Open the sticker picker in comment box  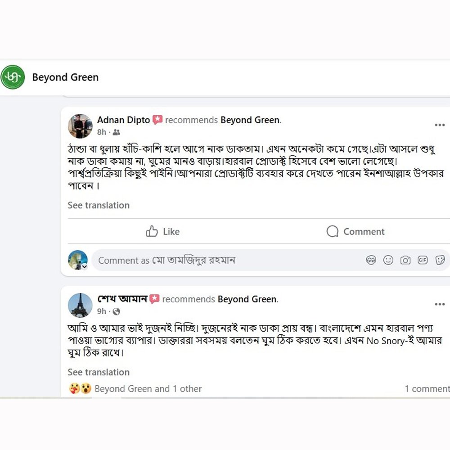point(440,260)
